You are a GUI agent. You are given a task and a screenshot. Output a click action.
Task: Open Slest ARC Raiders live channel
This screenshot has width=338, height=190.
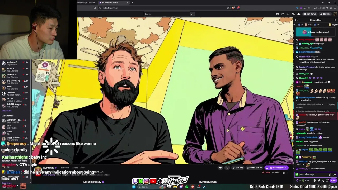[15, 127]
